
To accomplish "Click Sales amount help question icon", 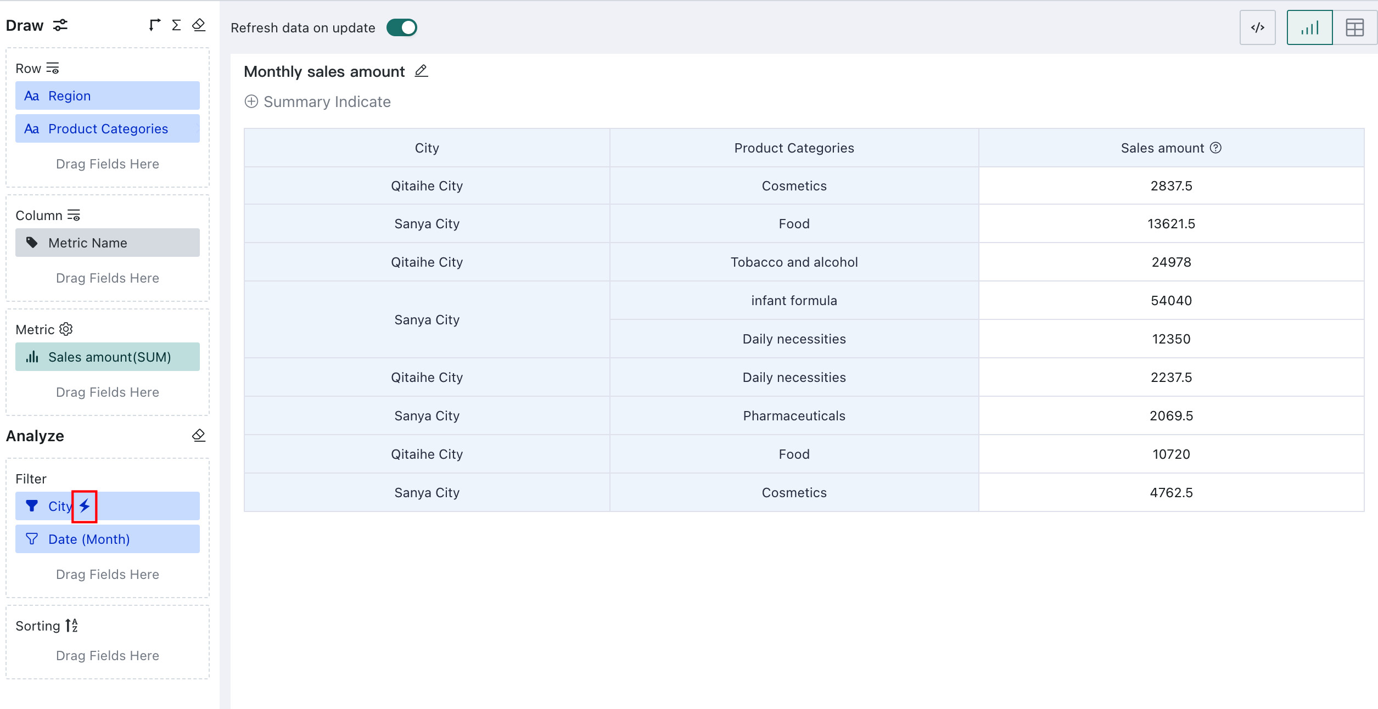I will (1215, 148).
